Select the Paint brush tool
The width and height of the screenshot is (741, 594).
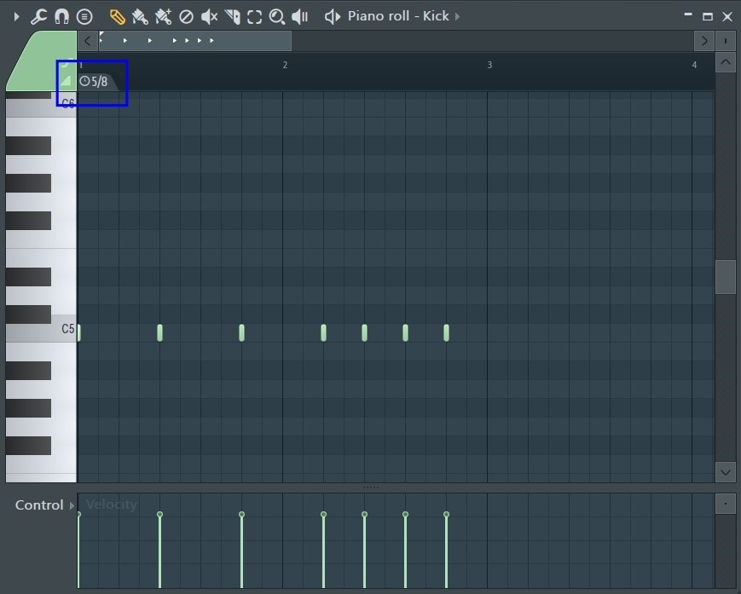tap(139, 15)
